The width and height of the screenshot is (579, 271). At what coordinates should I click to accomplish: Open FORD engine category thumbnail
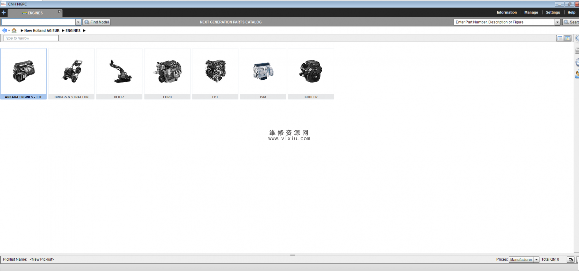(167, 71)
